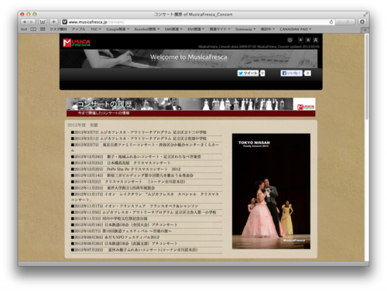
Task: Go back using the browser back arrow
Action: point(24,22)
